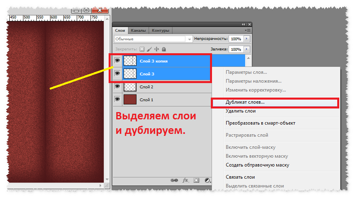
Task: Click Включить векторную маску entry
Action: [x=257, y=156]
